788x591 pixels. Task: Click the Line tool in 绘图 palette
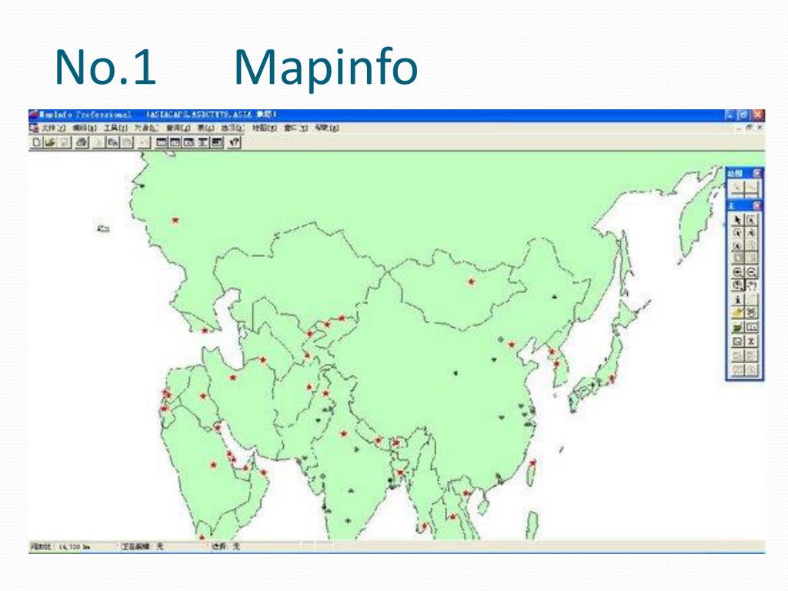[751, 189]
